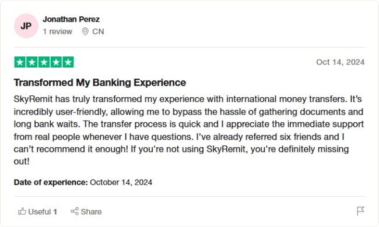Mark the review as Useful
This screenshot has height=227, width=379.
[38, 211]
